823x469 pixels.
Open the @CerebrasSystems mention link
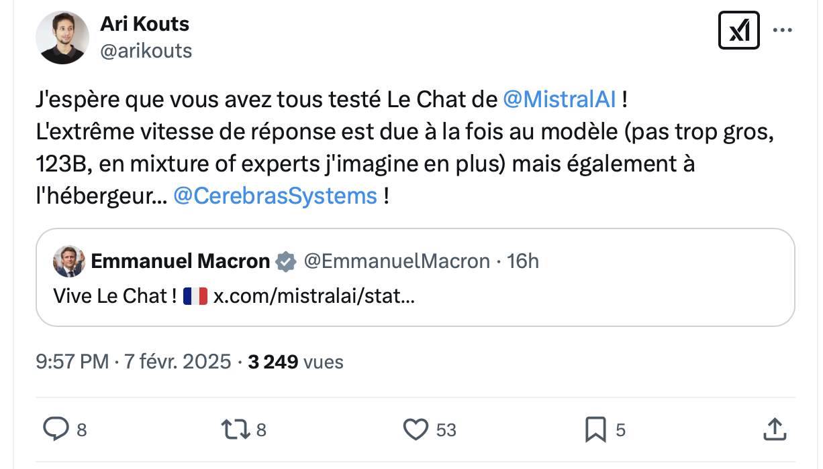(x=275, y=196)
